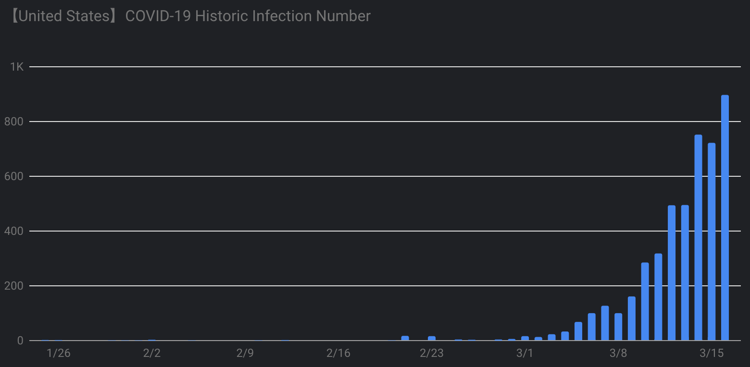Click the 3/14 bar near 750

click(699, 237)
